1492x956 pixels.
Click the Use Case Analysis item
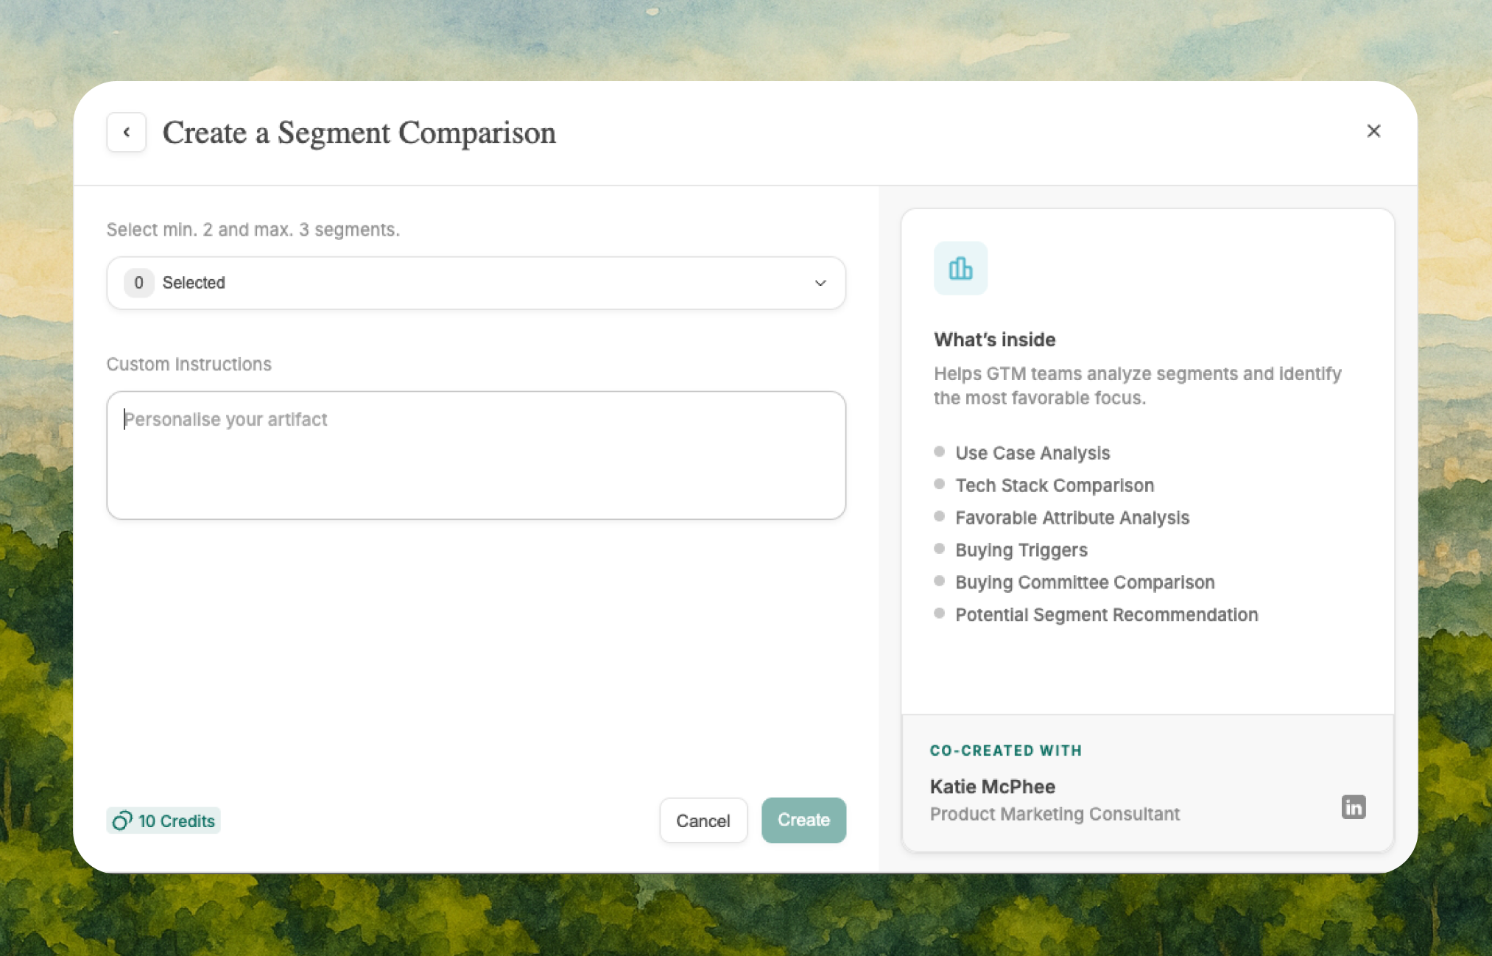coord(1032,453)
